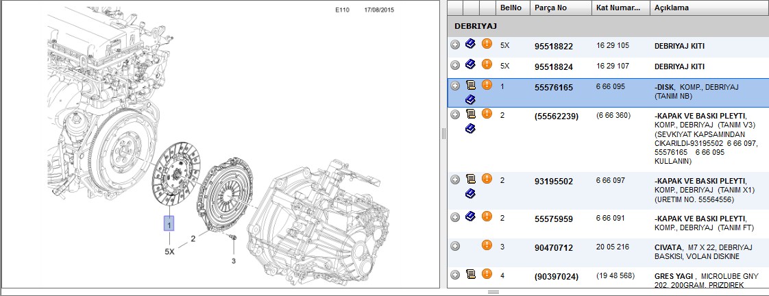Click the CIVATA M7 X 22 description
The width and height of the screenshot is (769, 296).
pyautogui.click(x=703, y=252)
